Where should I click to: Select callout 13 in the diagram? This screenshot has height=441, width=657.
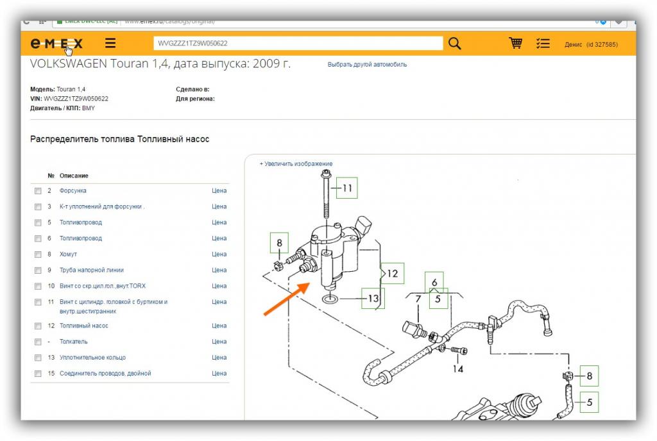pos(373,298)
